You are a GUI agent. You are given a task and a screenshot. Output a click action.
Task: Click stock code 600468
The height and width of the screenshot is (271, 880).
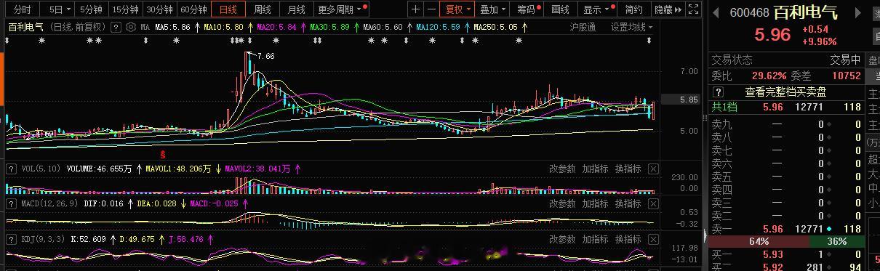(749, 13)
